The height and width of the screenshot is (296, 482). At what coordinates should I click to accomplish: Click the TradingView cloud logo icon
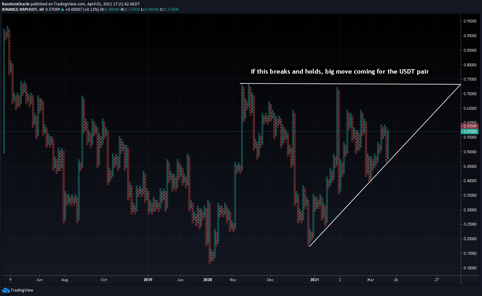pyautogui.click(x=6, y=290)
